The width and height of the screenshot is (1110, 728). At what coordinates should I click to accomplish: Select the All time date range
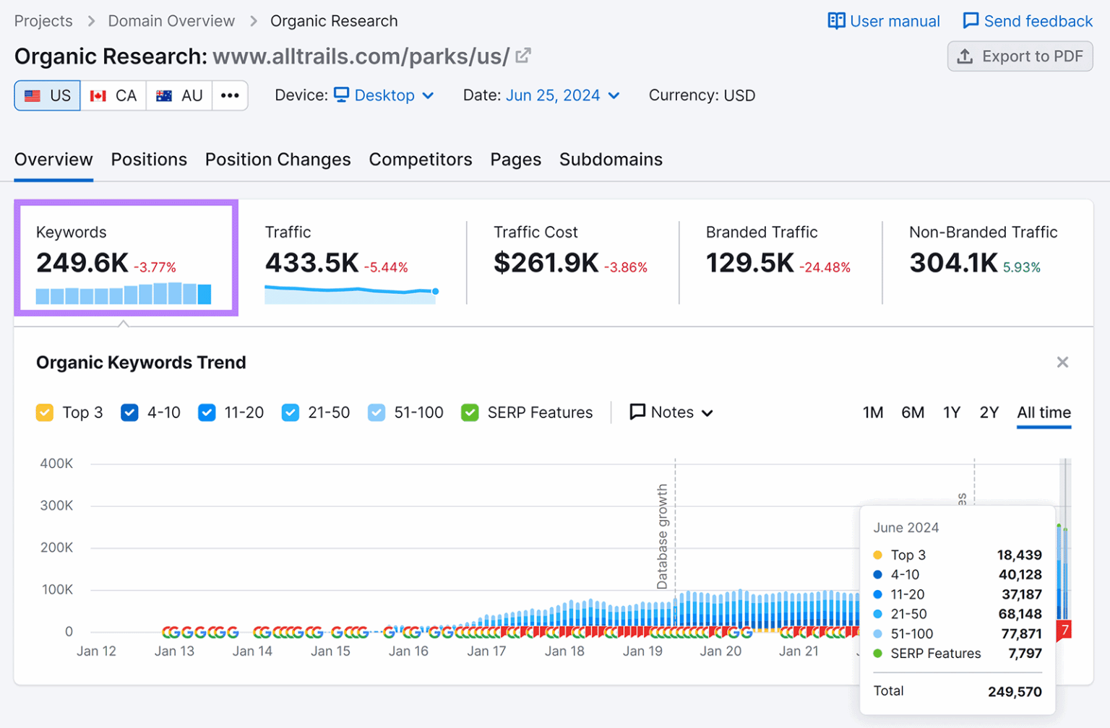click(1044, 412)
